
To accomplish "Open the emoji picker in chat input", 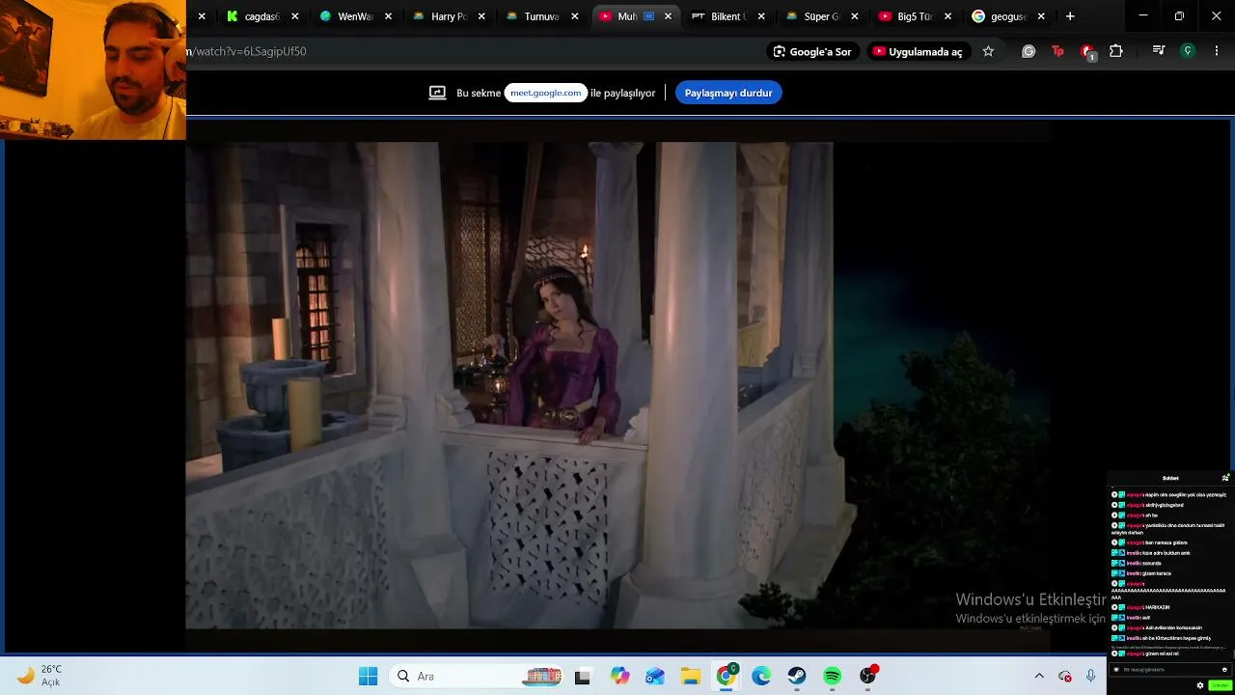I will click(1224, 670).
